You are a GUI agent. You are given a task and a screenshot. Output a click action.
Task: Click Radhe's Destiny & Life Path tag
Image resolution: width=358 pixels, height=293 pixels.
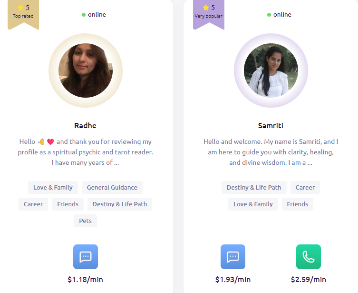click(120, 204)
